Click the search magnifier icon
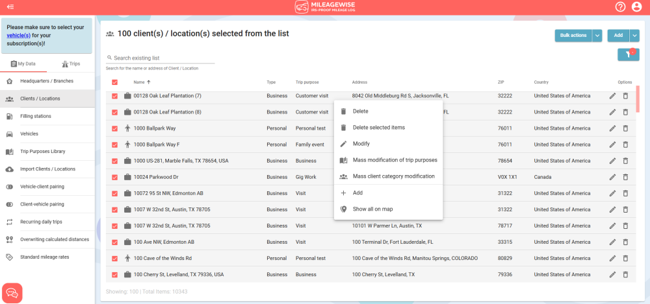Viewport: 650px width, 304px height. [x=109, y=58]
